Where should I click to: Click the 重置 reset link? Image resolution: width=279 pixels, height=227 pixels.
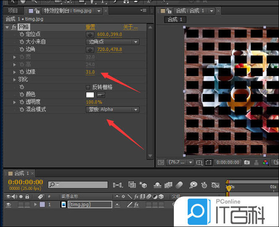pos(90,27)
